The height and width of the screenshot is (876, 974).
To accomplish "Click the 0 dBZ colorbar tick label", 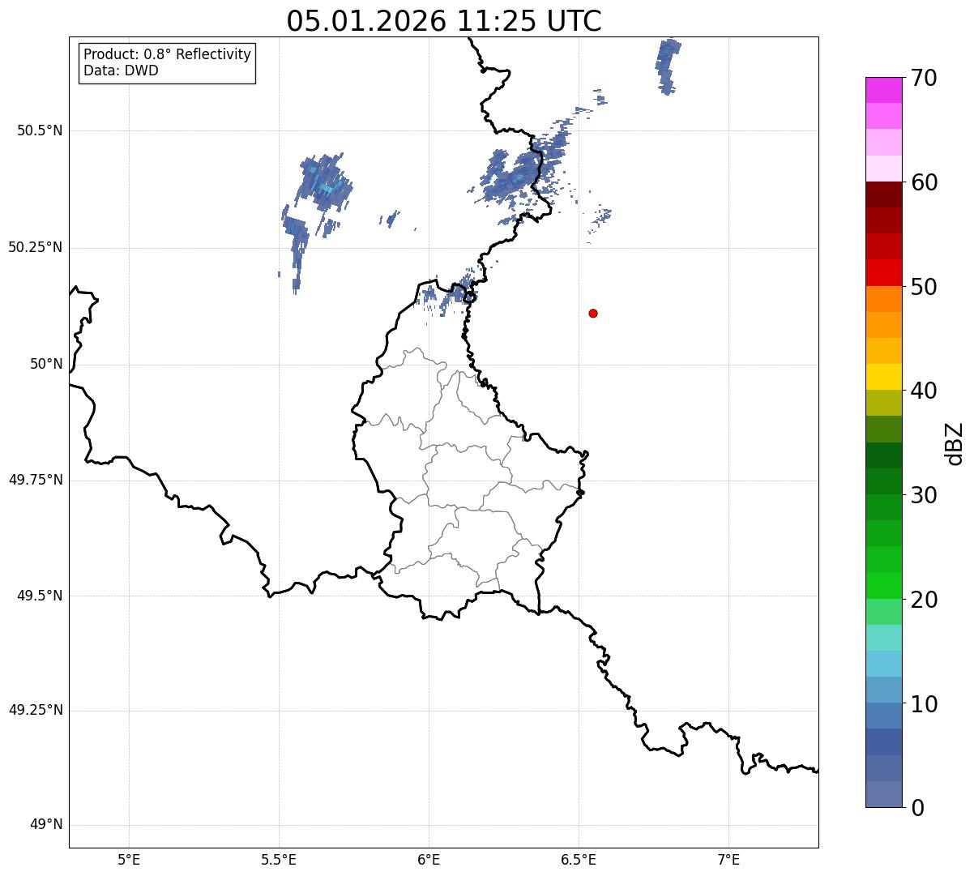I will [917, 808].
